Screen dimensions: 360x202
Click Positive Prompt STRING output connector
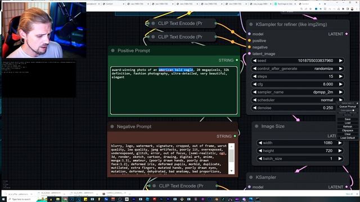pyautogui.click(x=237, y=60)
